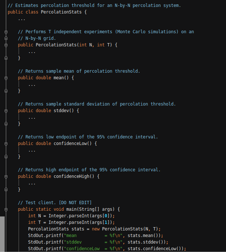Viewport: 226px width, 252px height.
Task: Click the 'stddev()' method name in declaration
Action: click(x=64, y=111)
